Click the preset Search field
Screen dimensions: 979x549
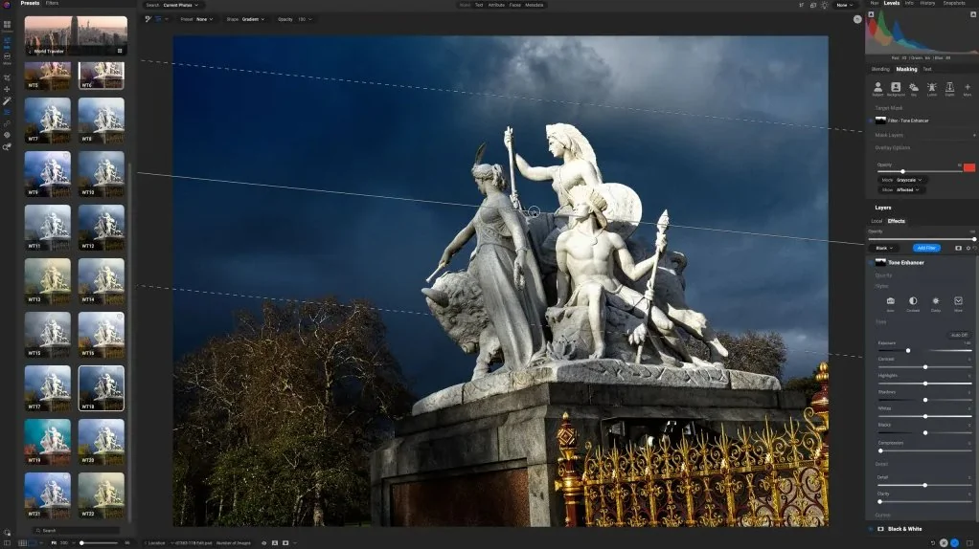76,530
